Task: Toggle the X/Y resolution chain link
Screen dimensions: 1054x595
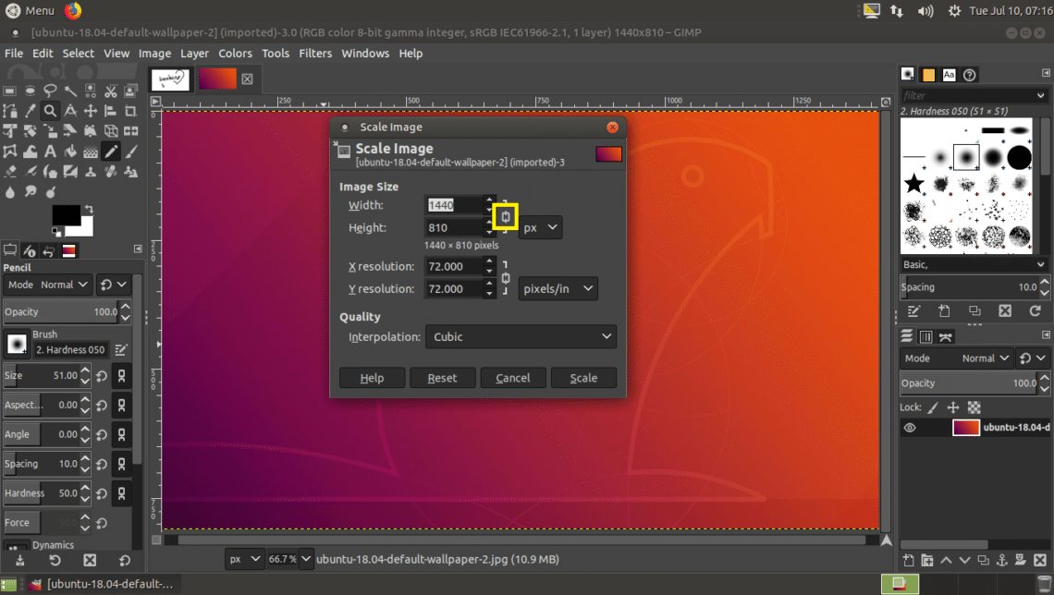Action: (x=505, y=277)
